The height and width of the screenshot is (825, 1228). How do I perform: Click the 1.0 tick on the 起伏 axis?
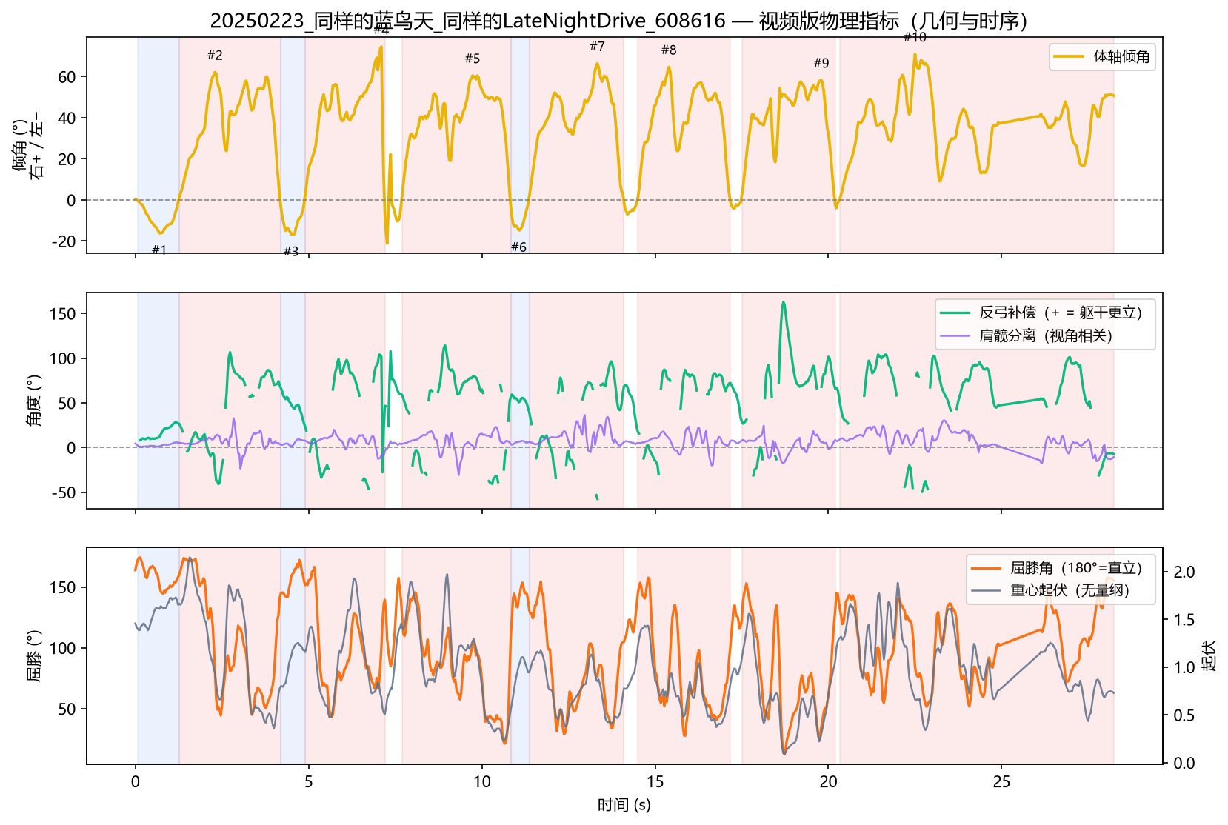(x=1184, y=668)
